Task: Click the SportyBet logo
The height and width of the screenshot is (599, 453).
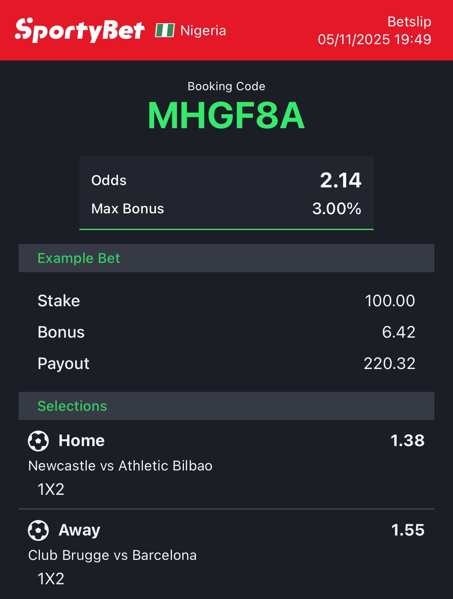Action: pos(80,30)
